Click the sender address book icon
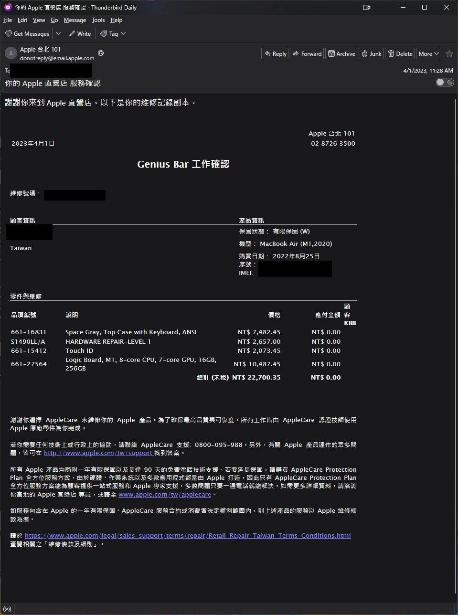 pos(101,53)
